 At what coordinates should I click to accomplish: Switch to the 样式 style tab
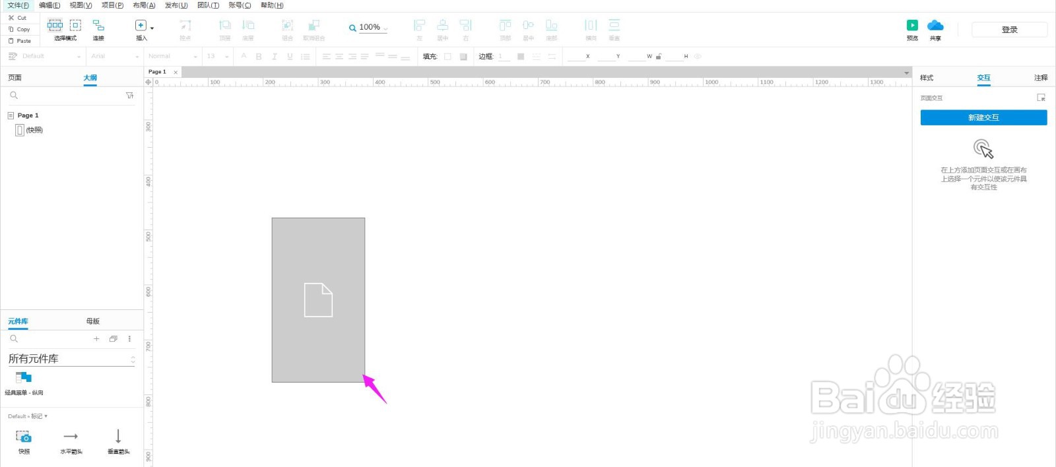927,78
